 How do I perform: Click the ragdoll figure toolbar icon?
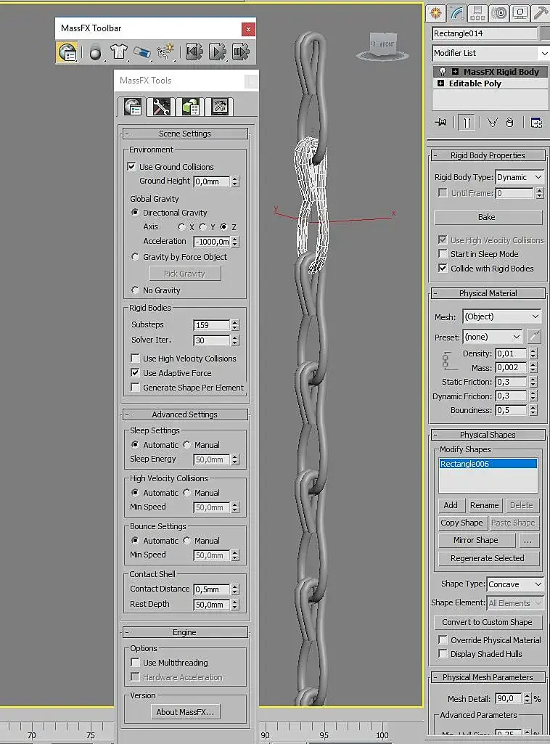coord(165,52)
